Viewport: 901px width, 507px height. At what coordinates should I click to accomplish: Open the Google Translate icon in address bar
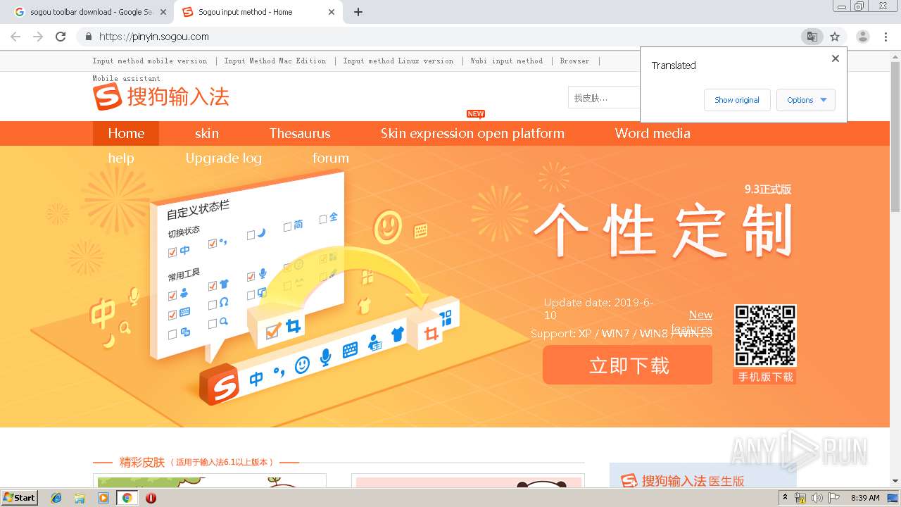812,37
